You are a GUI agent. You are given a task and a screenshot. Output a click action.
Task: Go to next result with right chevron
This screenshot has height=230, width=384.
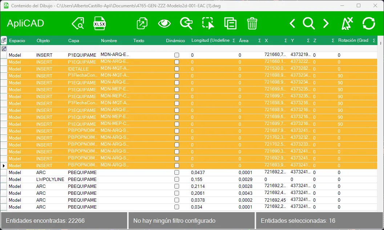click(x=326, y=24)
